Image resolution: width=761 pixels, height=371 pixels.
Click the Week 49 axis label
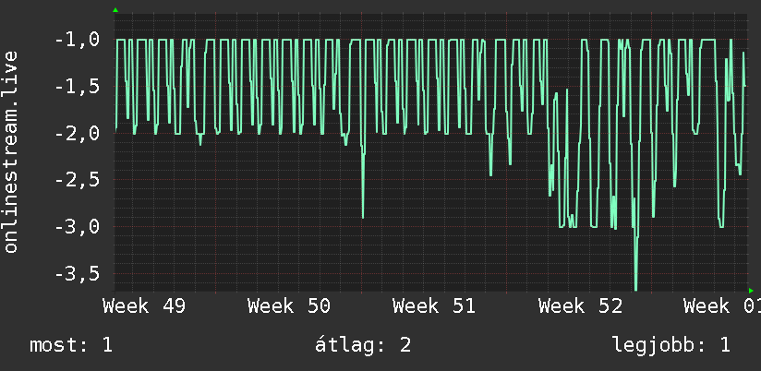click(144, 306)
